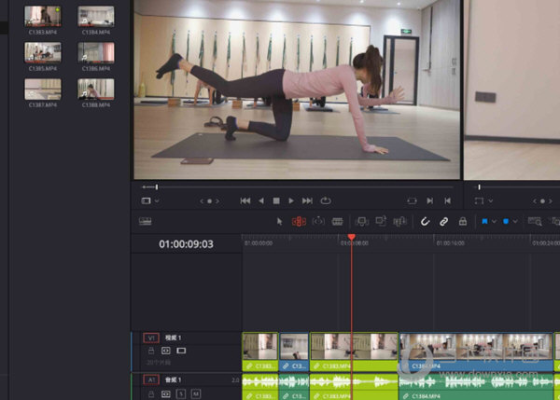560x400 pixels.
Task: Open the marker color dropdown arrow
Action: (515, 222)
